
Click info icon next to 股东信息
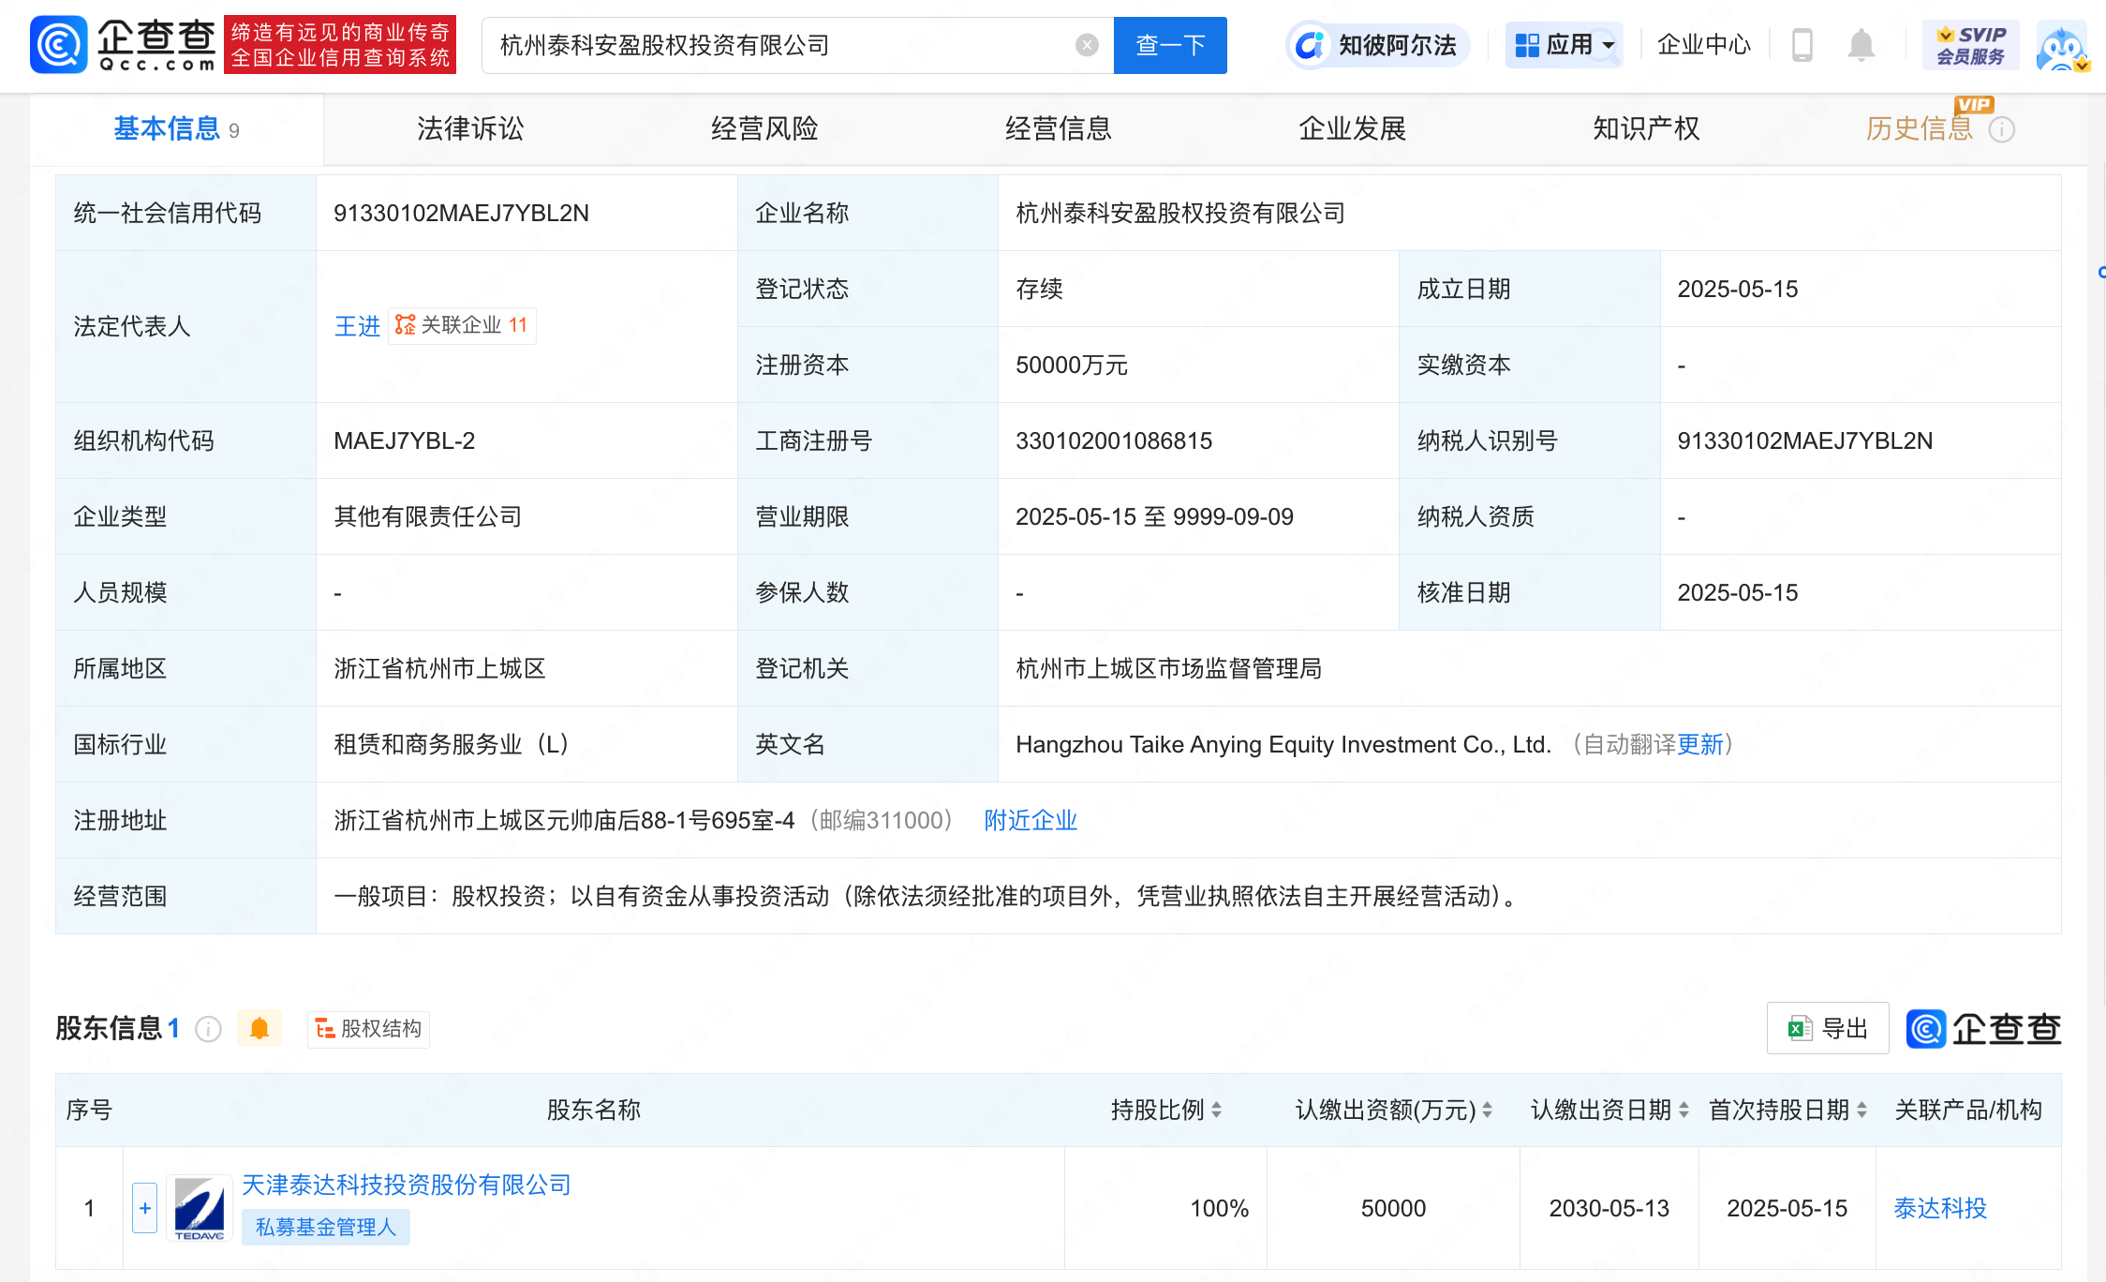[208, 1029]
